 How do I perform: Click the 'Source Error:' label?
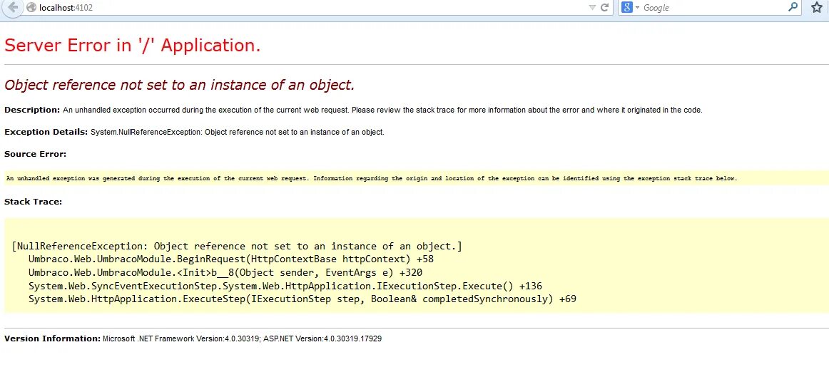click(x=36, y=154)
